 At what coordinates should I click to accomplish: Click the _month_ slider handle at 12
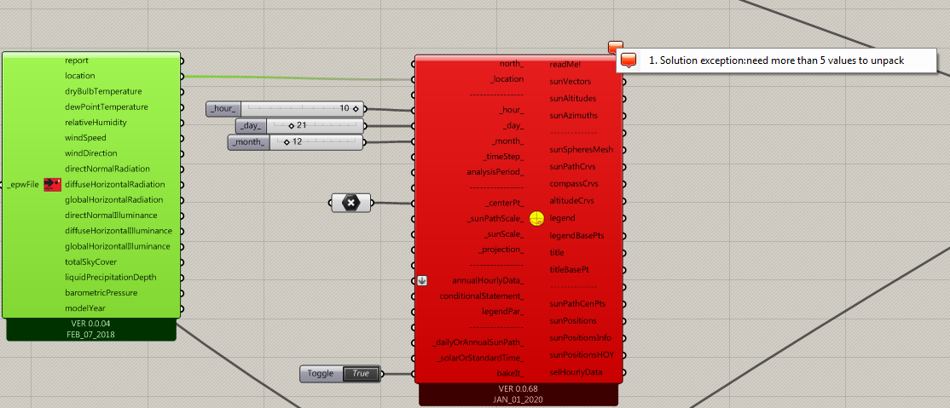287,142
